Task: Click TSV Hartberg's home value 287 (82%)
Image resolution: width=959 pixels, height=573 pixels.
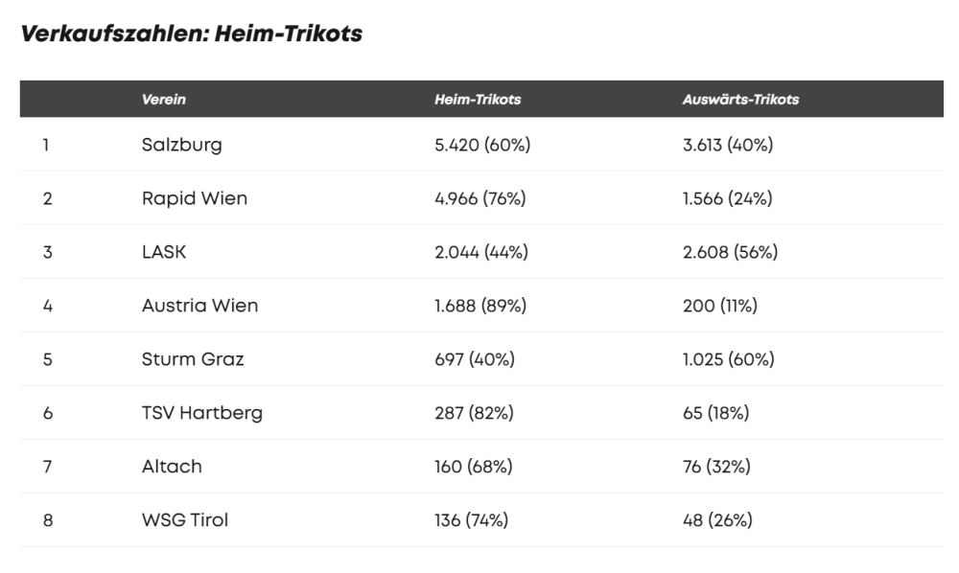Action: 474,414
